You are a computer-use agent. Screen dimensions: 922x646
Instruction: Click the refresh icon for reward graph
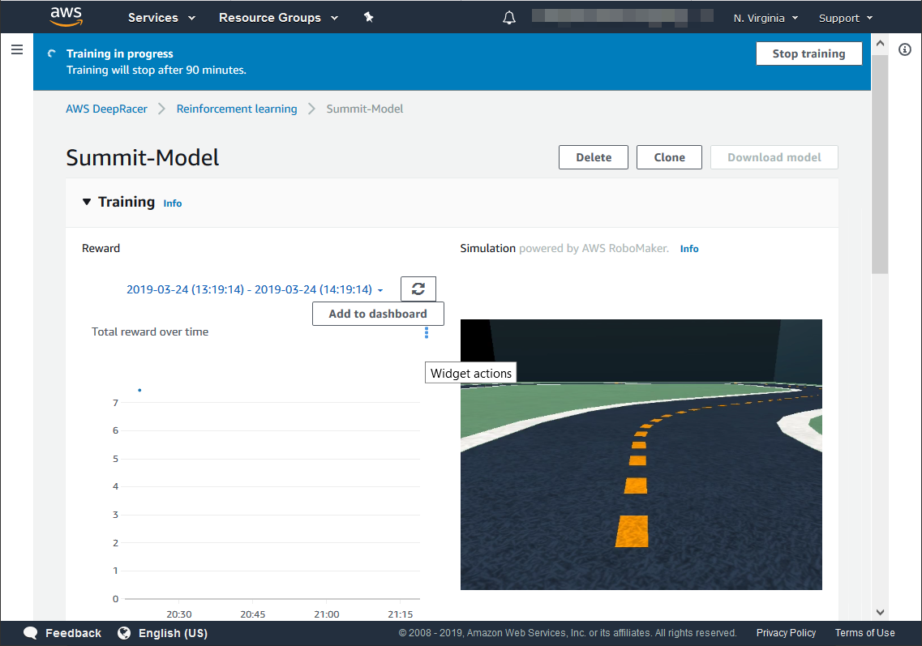click(418, 289)
